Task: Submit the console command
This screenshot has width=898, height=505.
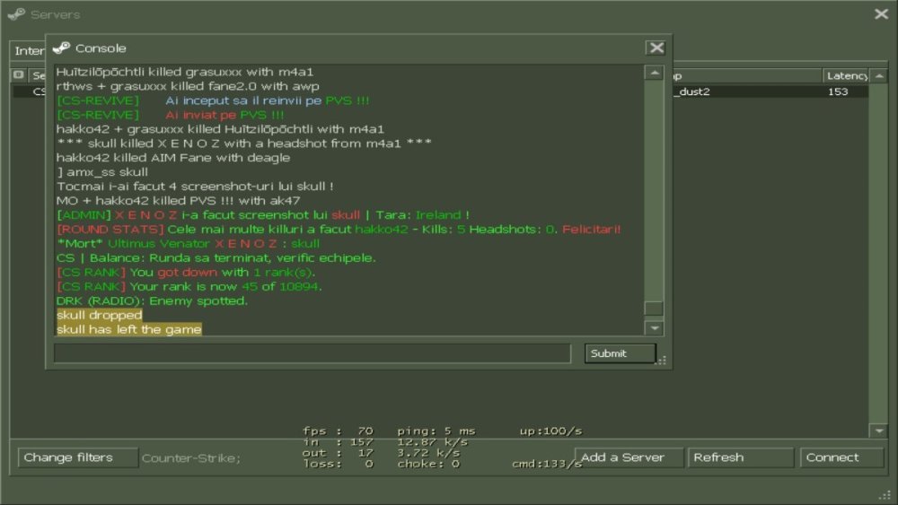Action: 621,353
